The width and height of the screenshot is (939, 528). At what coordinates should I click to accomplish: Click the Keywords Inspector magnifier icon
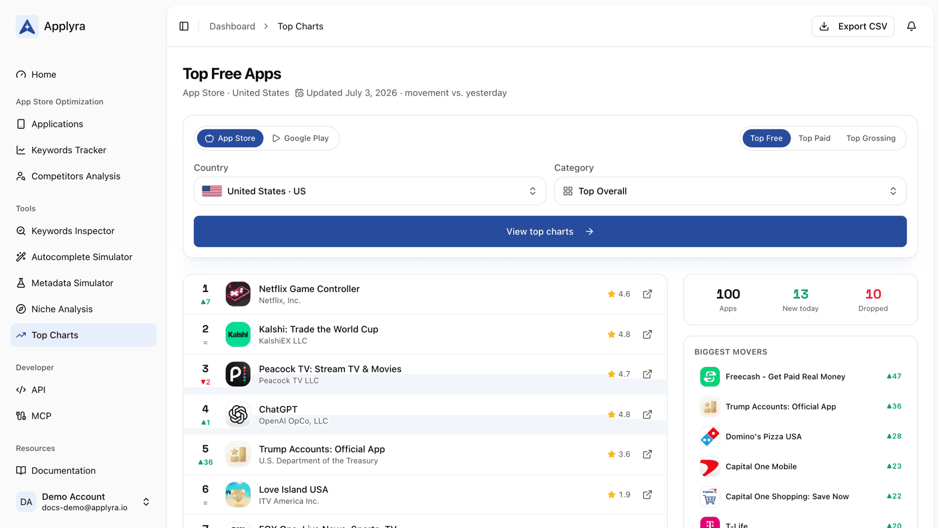[21, 231]
